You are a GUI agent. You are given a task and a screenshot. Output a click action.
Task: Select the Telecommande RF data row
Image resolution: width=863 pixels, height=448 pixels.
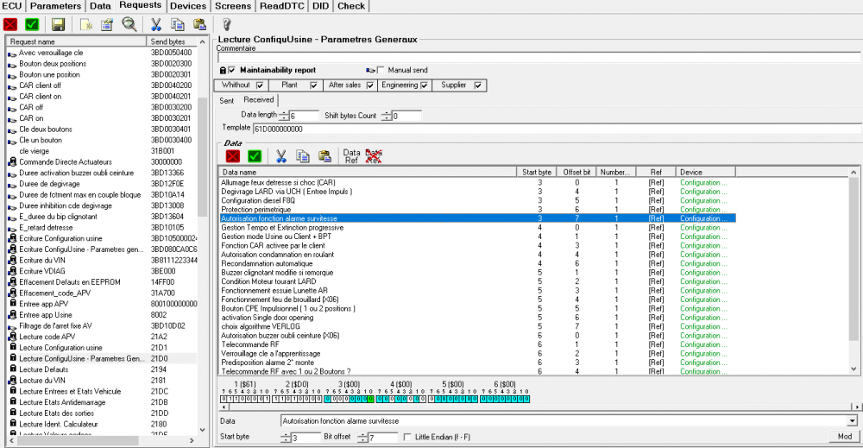tap(476, 344)
